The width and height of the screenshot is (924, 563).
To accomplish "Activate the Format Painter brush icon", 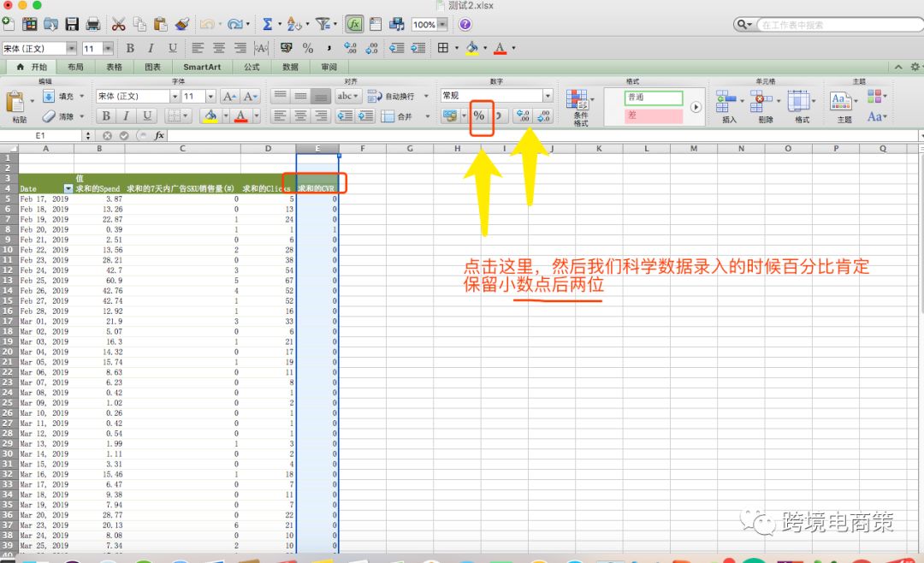I will (x=182, y=24).
